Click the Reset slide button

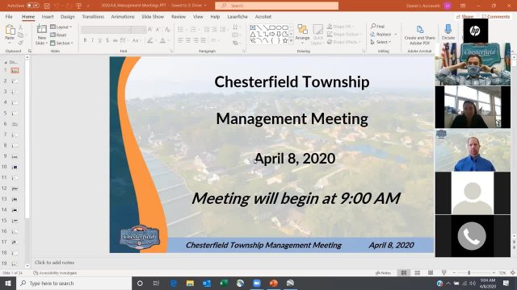(x=58, y=35)
